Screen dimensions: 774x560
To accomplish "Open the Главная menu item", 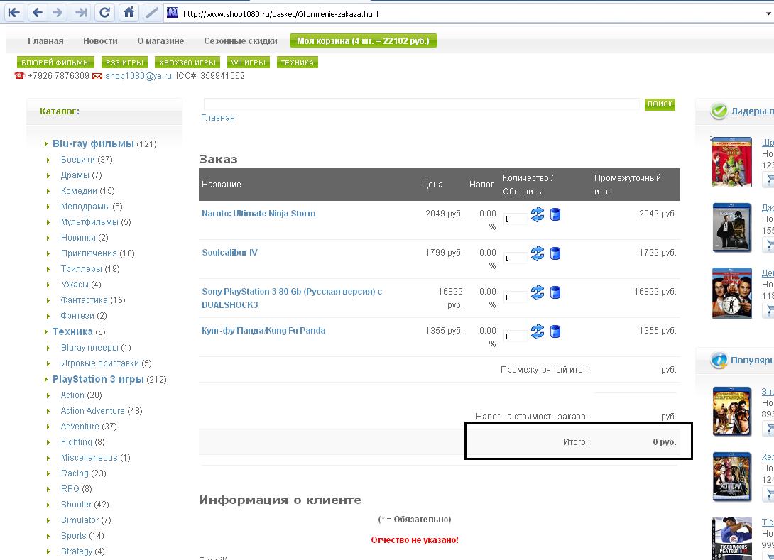I will click(45, 41).
